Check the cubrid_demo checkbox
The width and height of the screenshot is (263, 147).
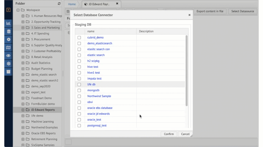tap(79, 38)
